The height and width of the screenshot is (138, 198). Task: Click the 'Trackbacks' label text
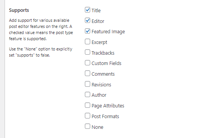point(103,53)
